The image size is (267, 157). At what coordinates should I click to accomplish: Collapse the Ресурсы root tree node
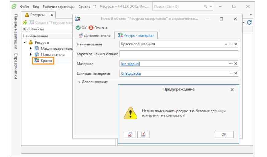pos(25,42)
